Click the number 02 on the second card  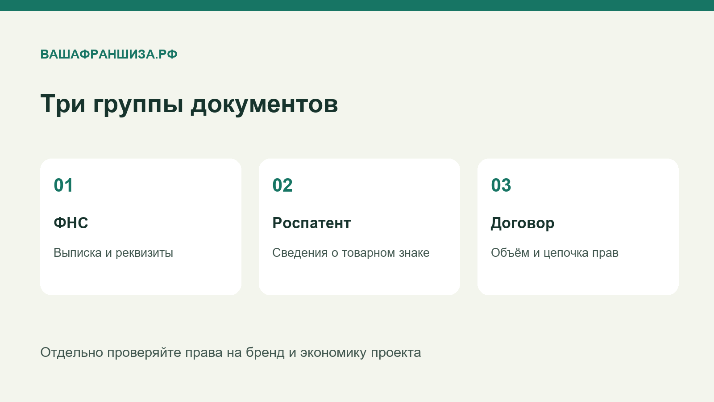282,185
